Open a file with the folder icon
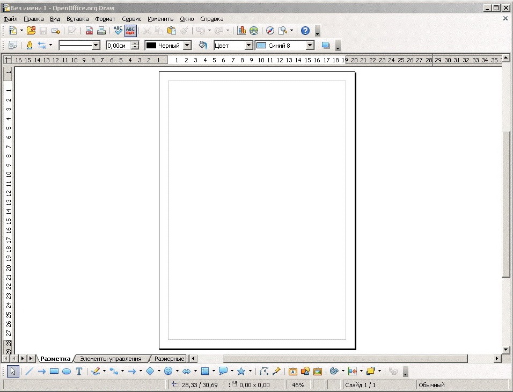Viewport: 513px width, 392px height. (x=31, y=31)
